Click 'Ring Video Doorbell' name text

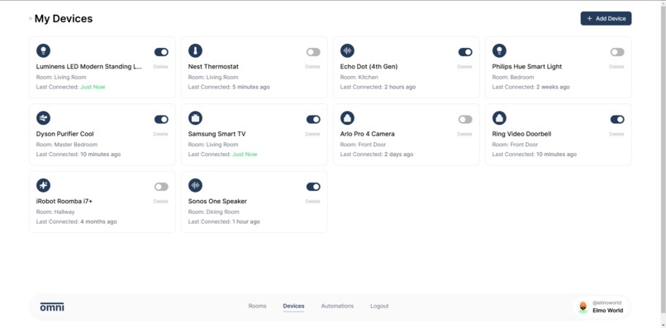point(521,134)
